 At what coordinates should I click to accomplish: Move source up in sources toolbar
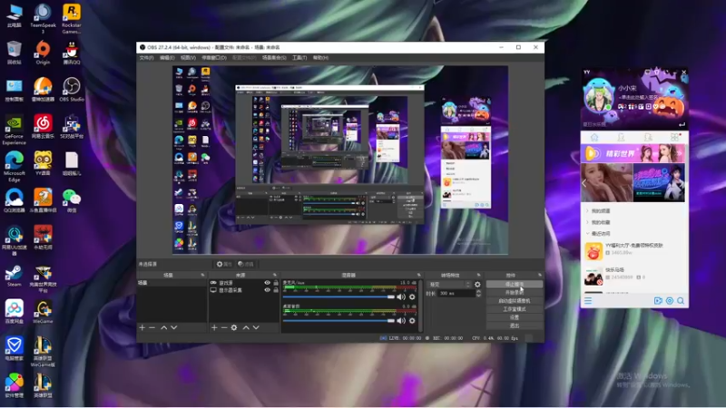click(x=246, y=327)
